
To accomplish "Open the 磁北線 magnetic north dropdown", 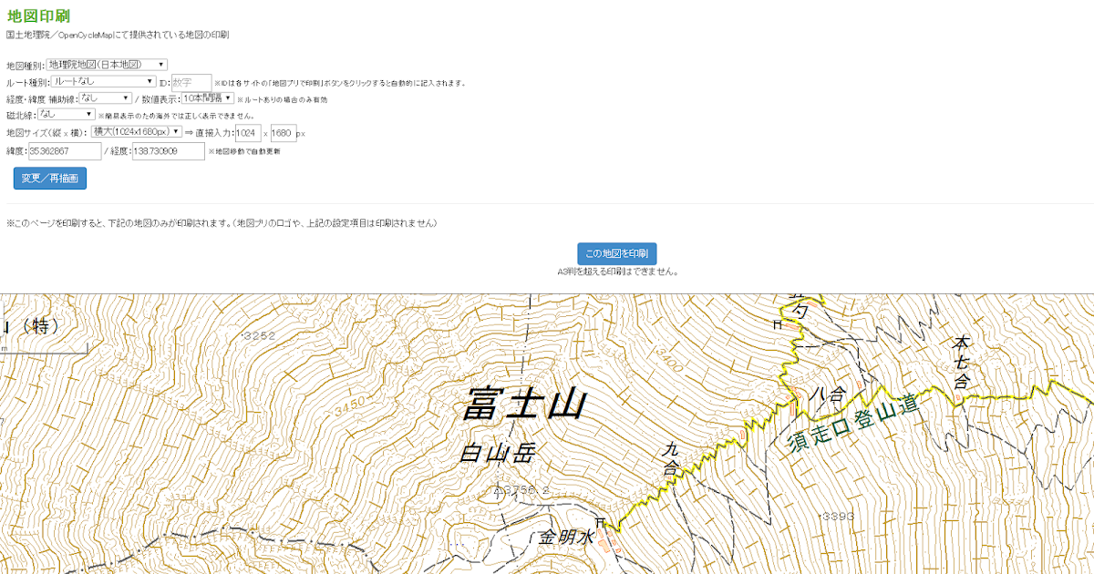I will tap(65, 114).
